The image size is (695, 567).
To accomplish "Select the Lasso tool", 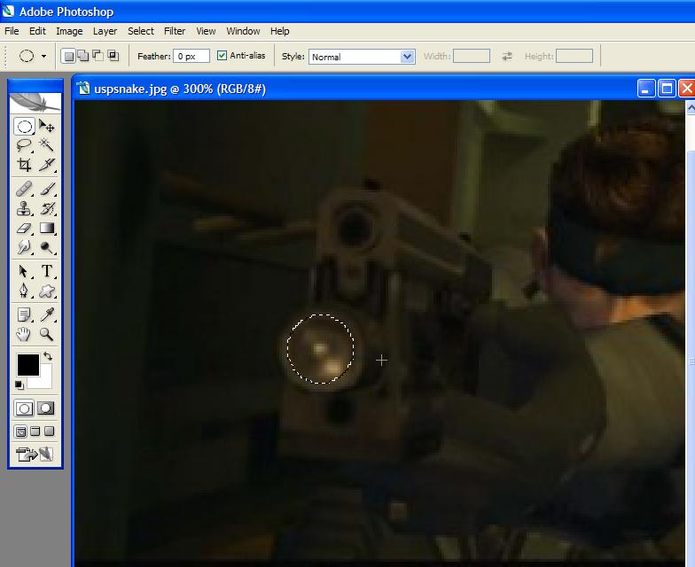I will click(25, 145).
